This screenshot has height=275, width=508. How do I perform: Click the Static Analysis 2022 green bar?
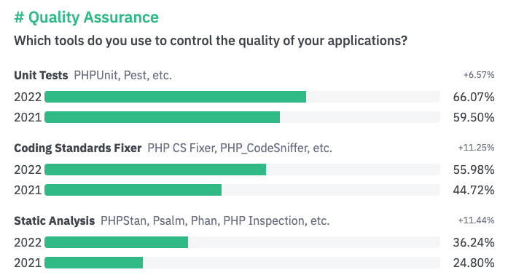click(x=117, y=242)
